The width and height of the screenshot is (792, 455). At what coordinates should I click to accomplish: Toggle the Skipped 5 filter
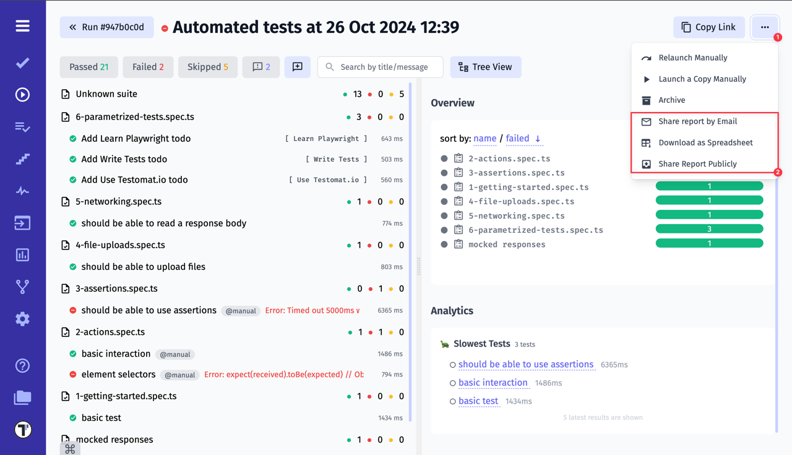(x=208, y=67)
